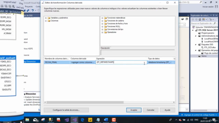Click the Solution Explorer search magnifier icon
Image resolution: width=219 pixels, height=123 pixels.
click(x=215, y=23)
